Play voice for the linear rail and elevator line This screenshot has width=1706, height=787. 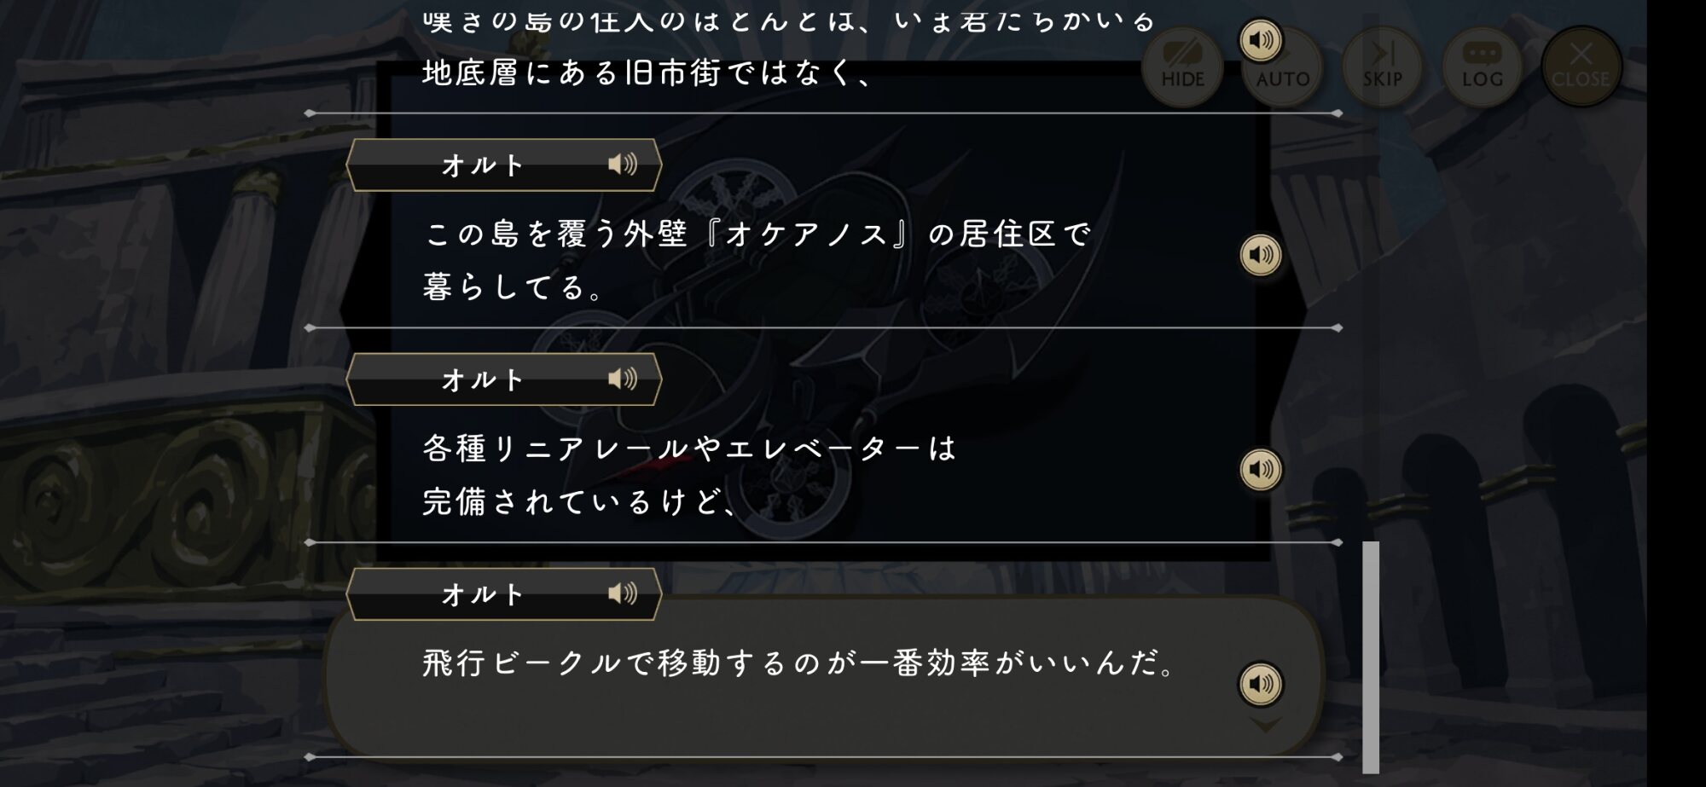(x=1260, y=470)
